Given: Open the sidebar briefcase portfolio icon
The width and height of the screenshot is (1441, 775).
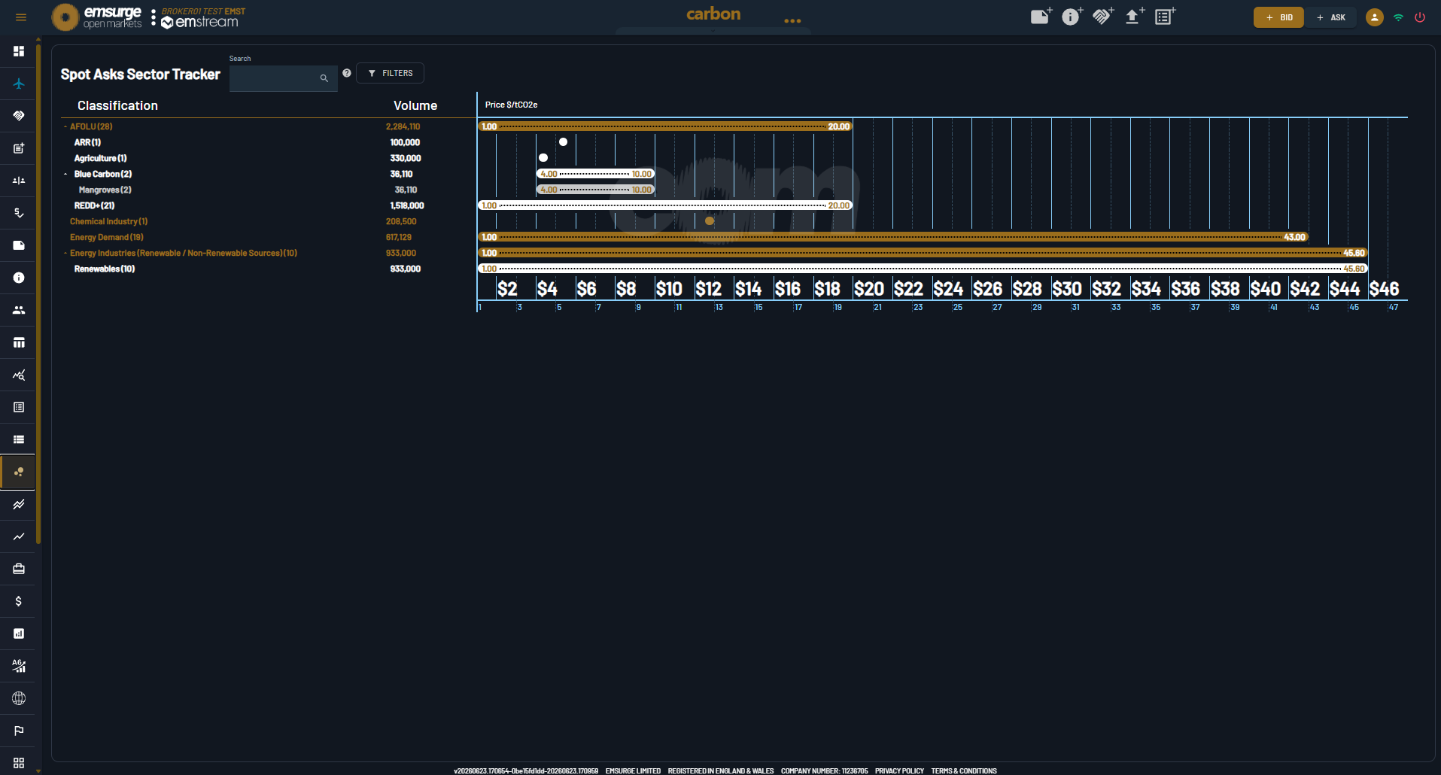Looking at the screenshot, I should click(x=19, y=569).
